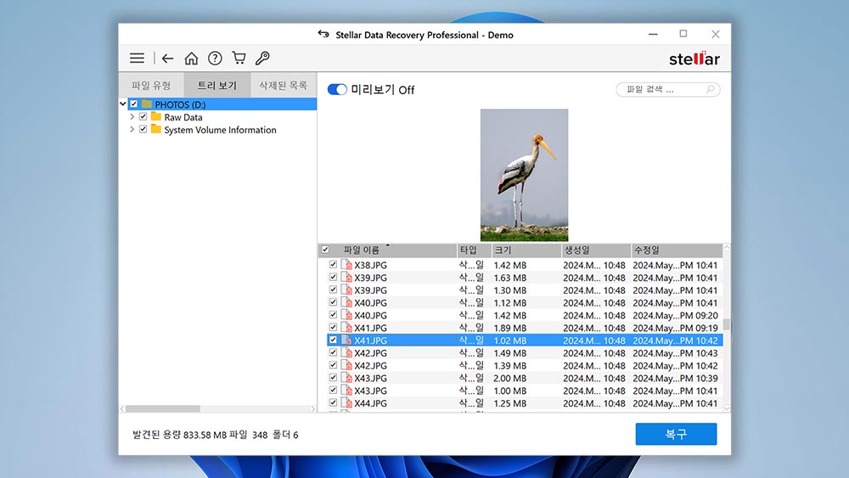Screen dimensions: 849x478
Task: Click the PHOTOS (D:) drive folder icon
Action: (147, 104)
